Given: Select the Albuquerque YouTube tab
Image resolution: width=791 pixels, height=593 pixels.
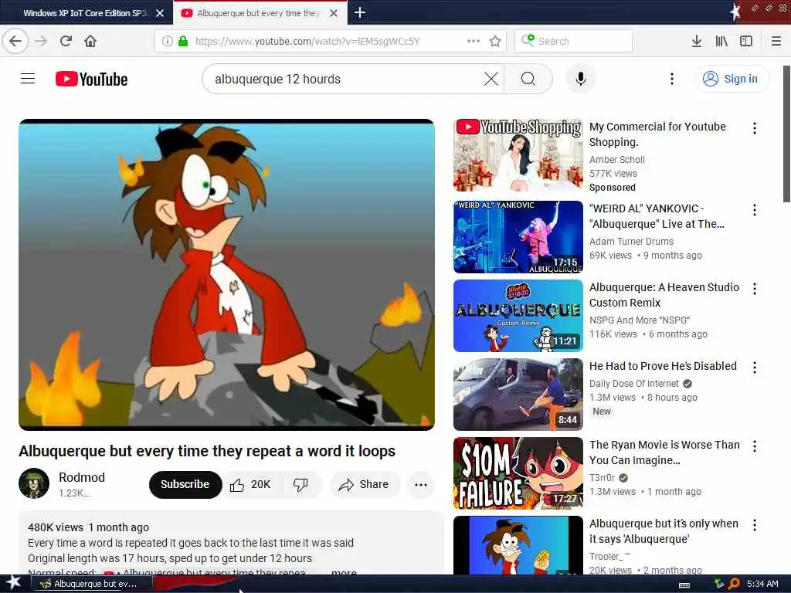Looking at the screenshot, I should click(x=258, y=13).
